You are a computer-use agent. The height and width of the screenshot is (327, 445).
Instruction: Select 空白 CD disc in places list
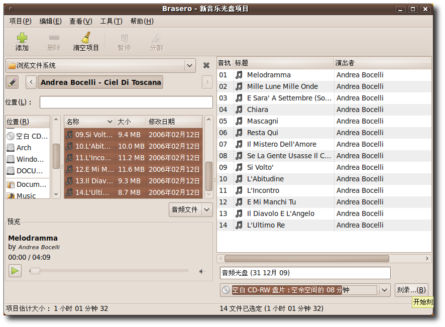point(28,136)
